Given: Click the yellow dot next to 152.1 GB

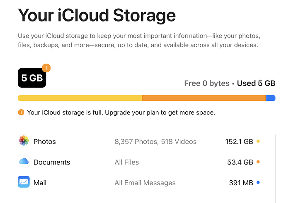Looking at the screenshot, I should click(x=258, y=141).
